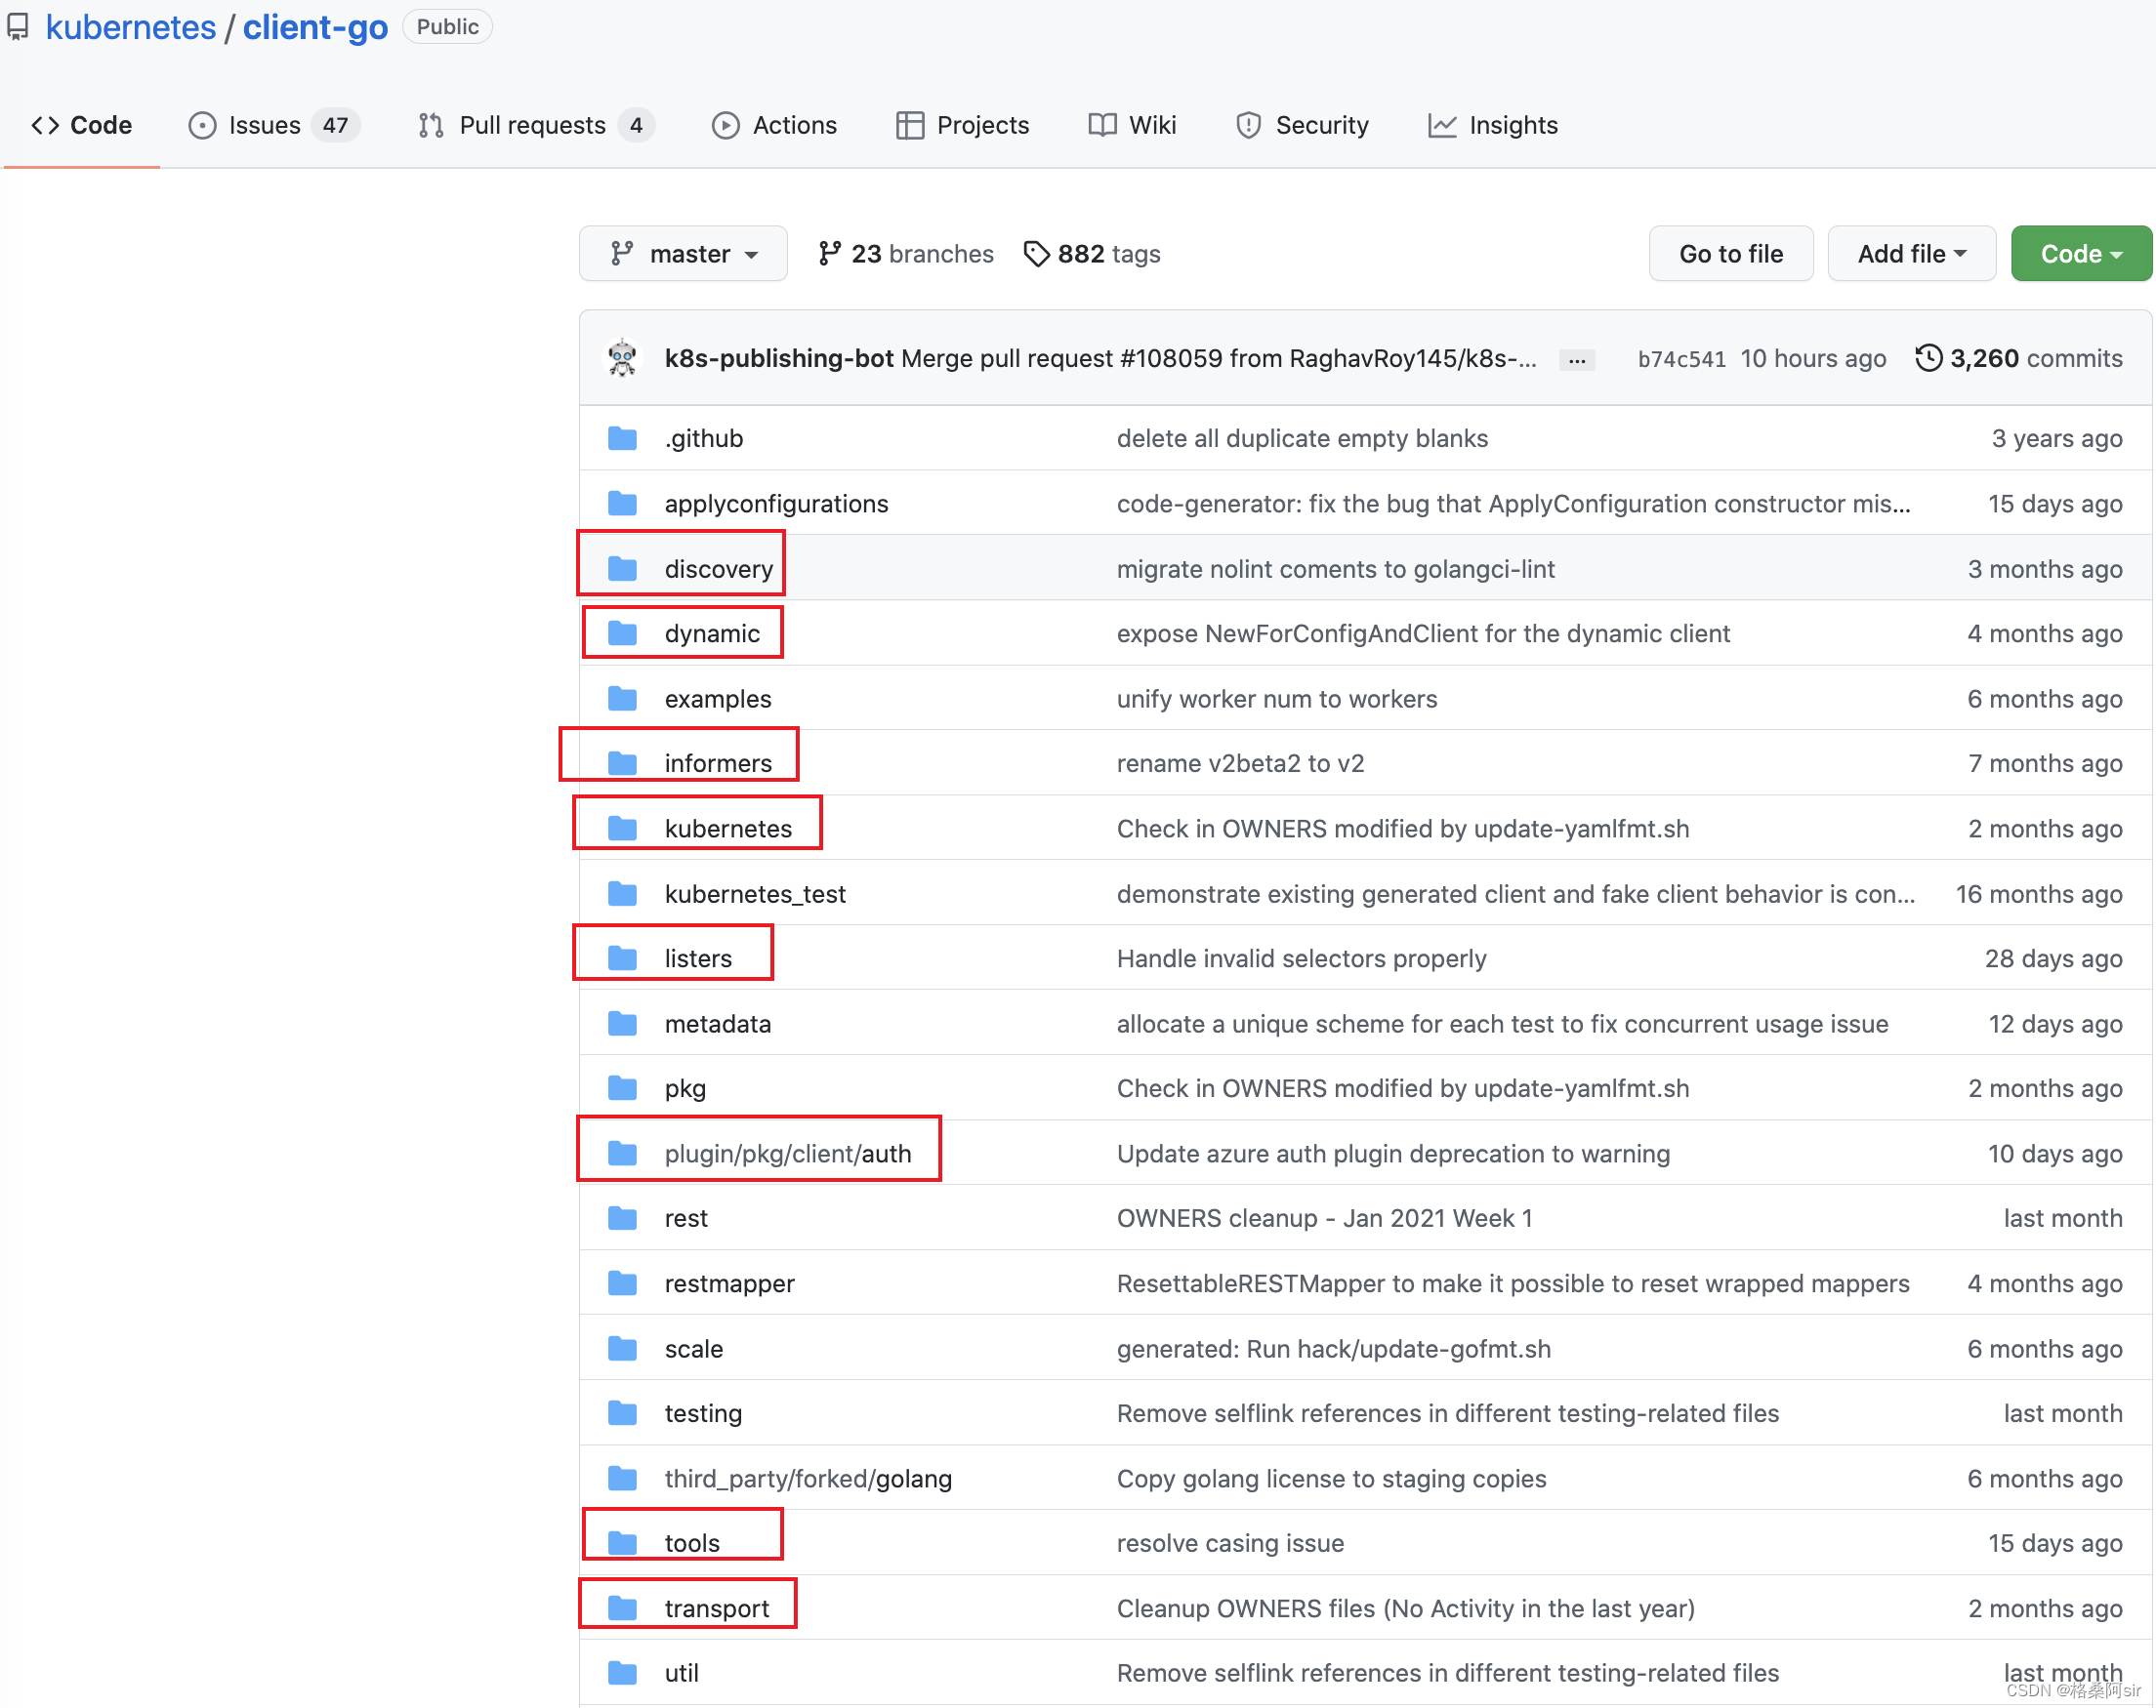Open the plugin/pkg/client/auth directory

(787, 1154)
